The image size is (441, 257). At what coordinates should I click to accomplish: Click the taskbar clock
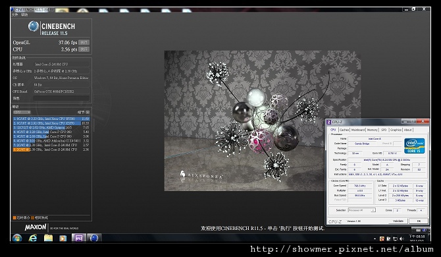coord(417,239)
